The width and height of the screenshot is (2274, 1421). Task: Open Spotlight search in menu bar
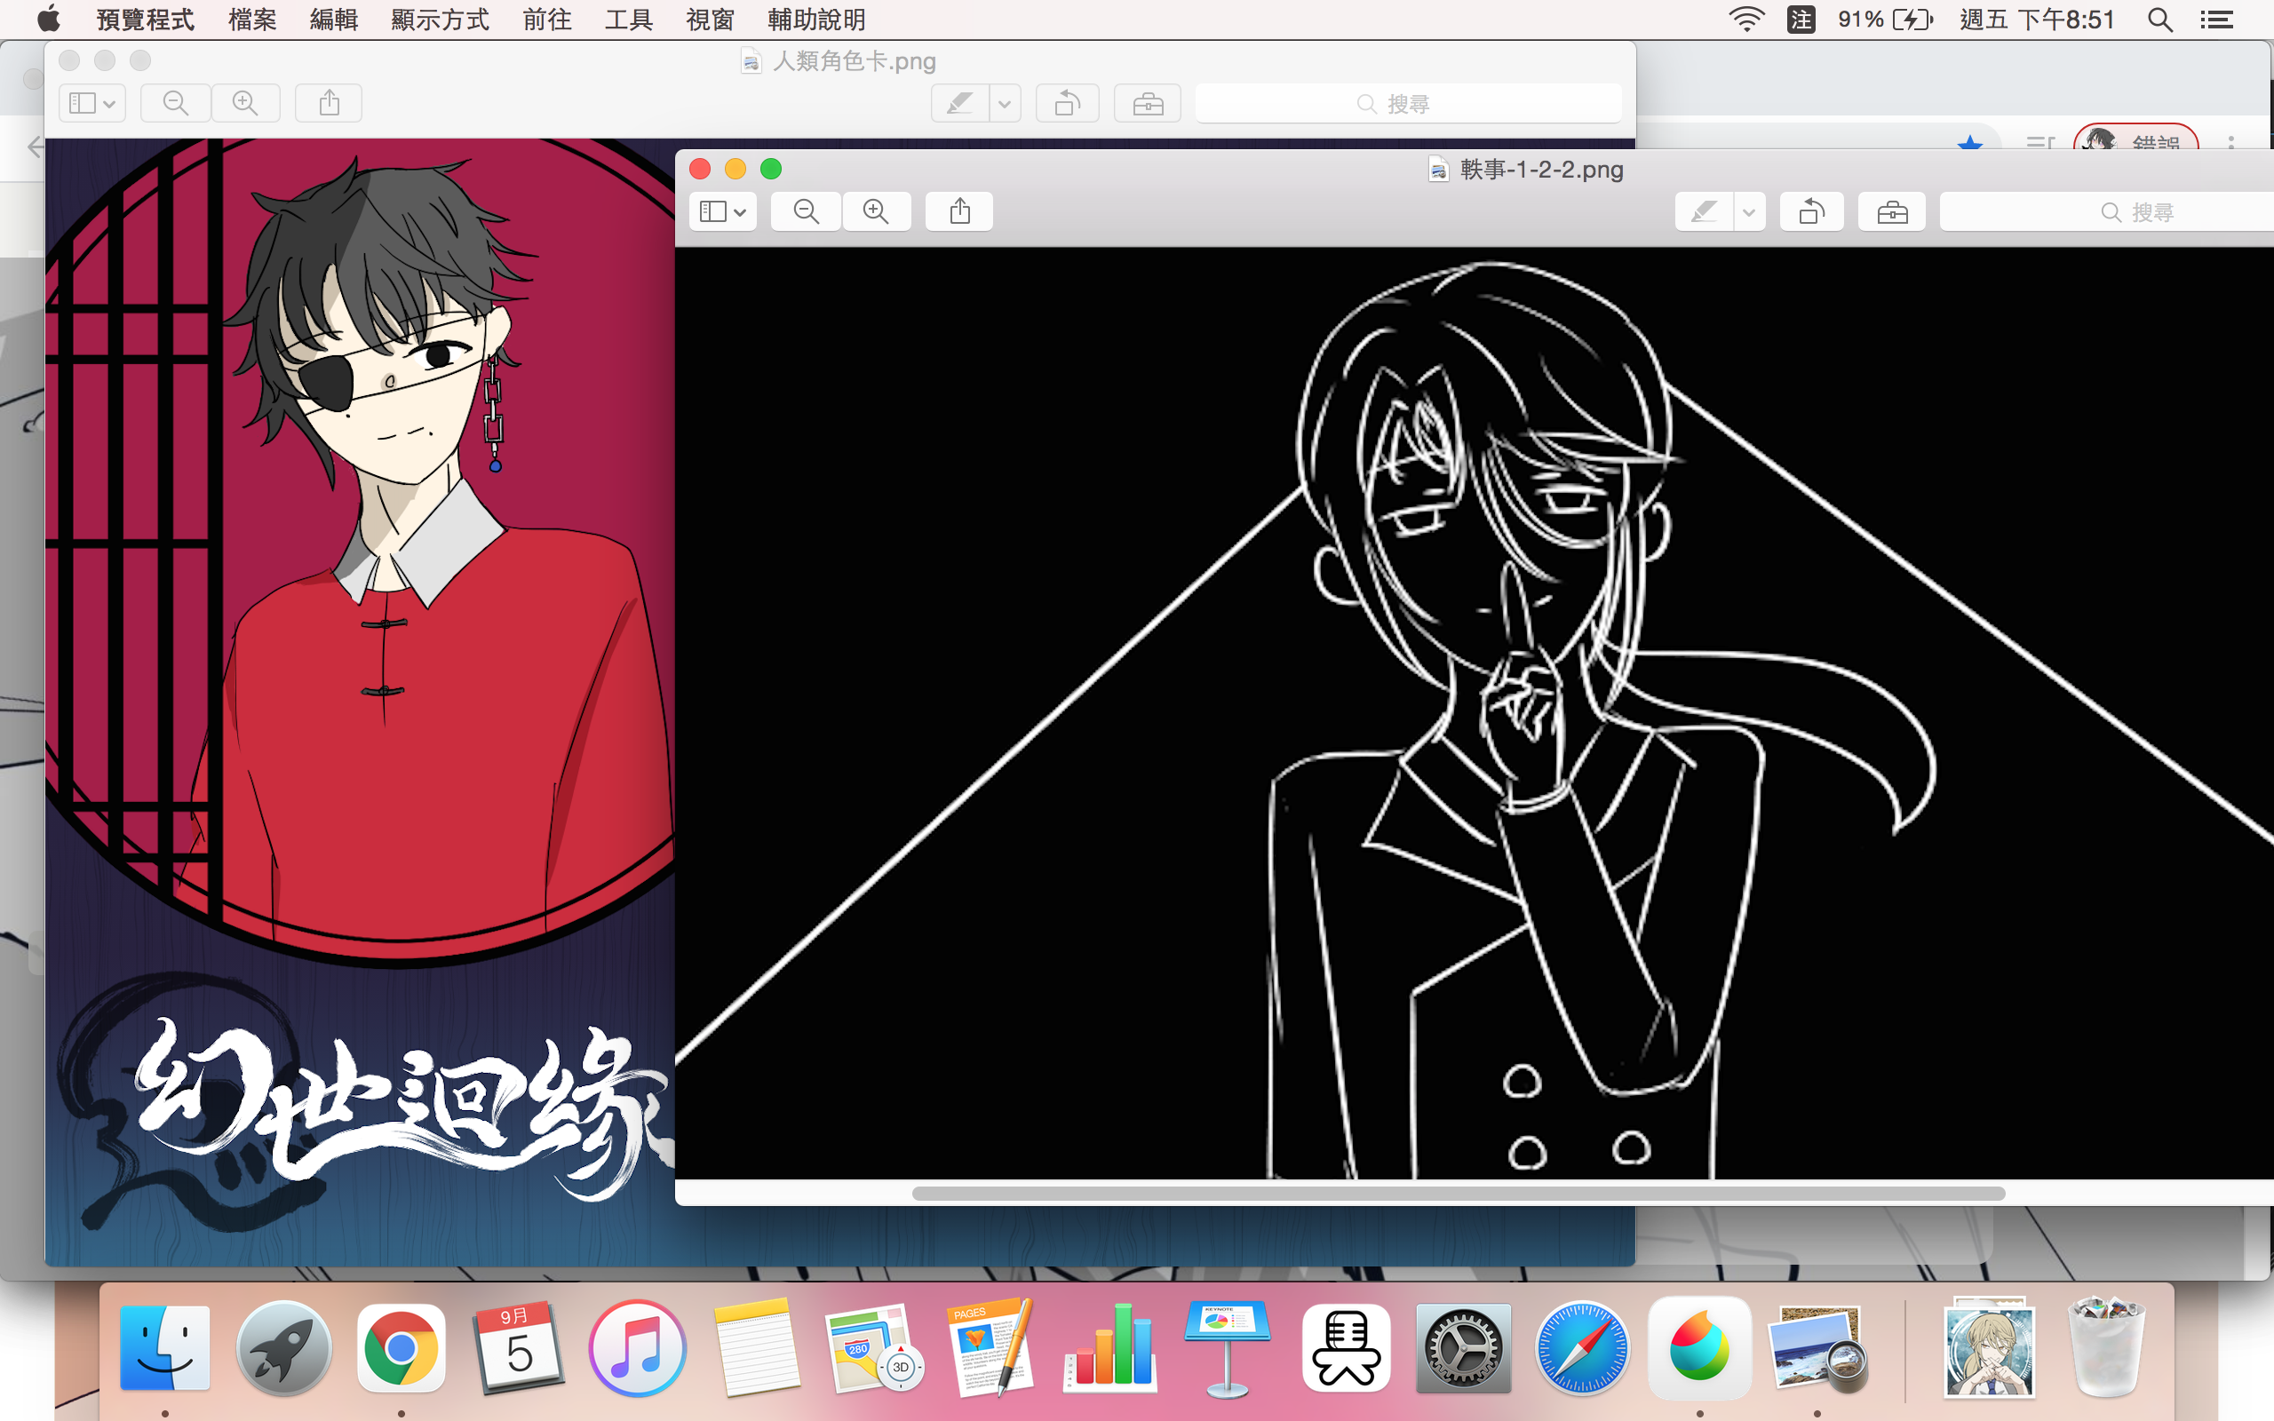point(2160,19)
